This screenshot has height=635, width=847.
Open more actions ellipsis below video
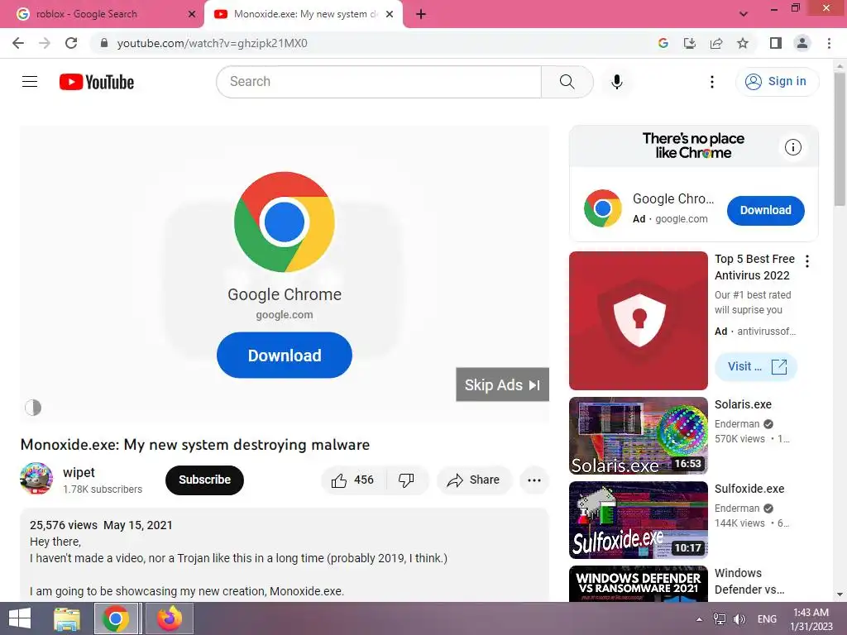click(x=534, y=480)
